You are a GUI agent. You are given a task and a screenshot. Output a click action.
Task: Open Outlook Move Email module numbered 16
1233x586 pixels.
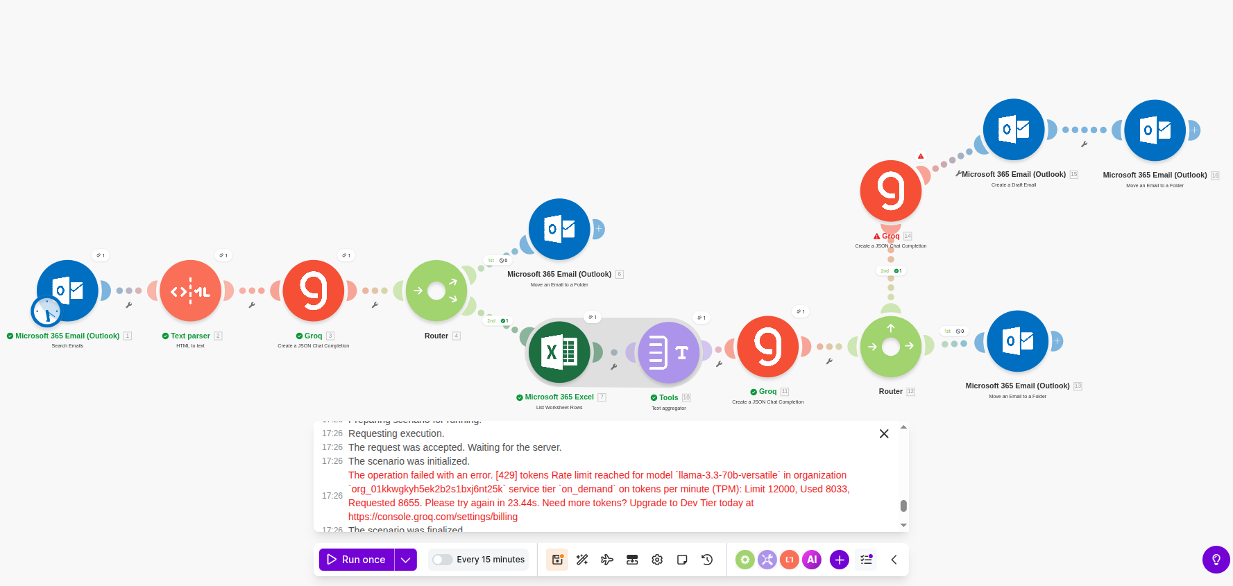(1155, 130)
